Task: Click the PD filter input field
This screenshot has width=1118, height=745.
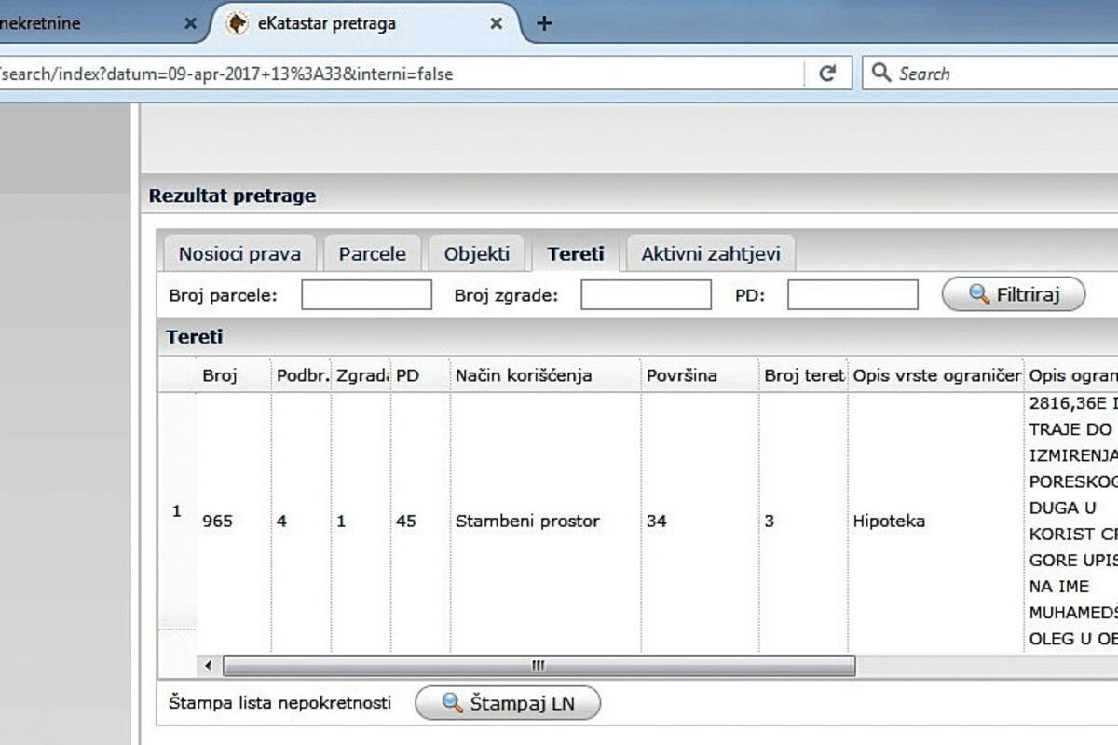Action: click(x=852, y=295)
